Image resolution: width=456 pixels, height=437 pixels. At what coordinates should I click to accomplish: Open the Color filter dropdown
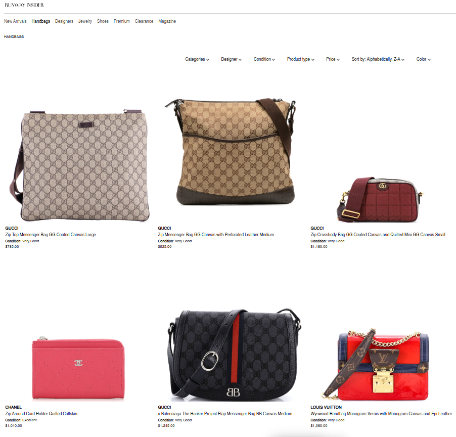click(x=423, y=59)
